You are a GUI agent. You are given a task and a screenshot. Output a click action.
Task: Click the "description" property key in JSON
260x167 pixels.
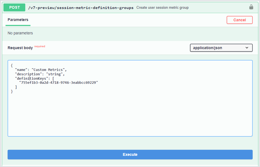pyautogui.click(x=28, y=74)
